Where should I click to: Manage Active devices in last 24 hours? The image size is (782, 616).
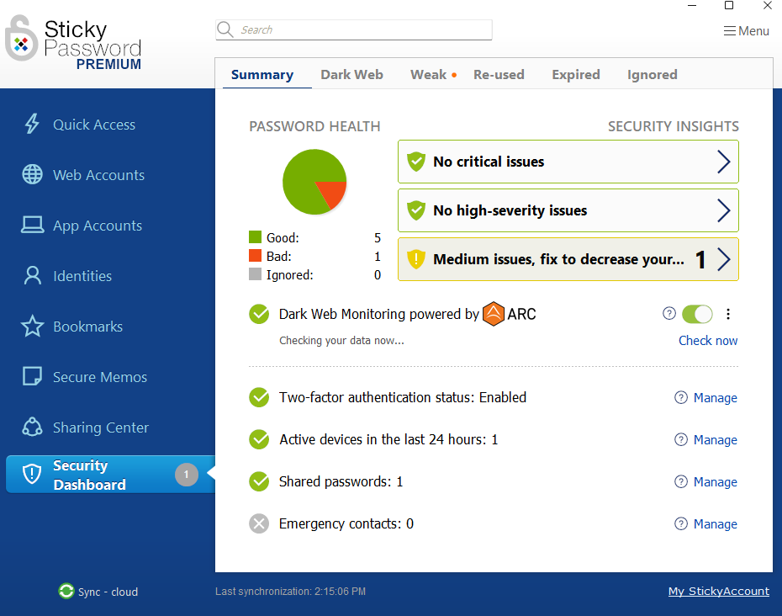tap(716, 440)
